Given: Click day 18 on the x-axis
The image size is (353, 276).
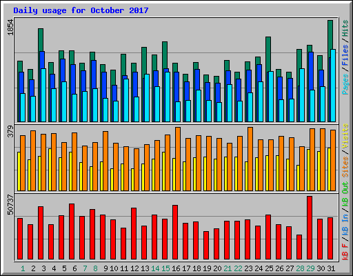Looking at the screenshot, I should point(196,268).
